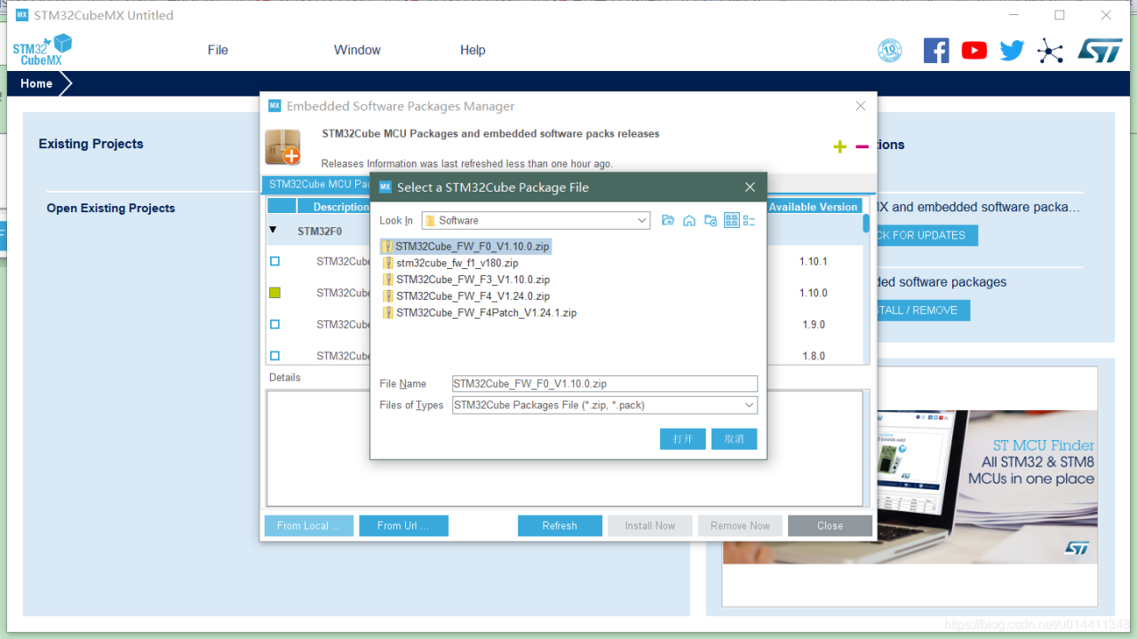Click the 取消 (Cancel) button
This screenshot has height=639, width=1137.
[x=734, y=438]
